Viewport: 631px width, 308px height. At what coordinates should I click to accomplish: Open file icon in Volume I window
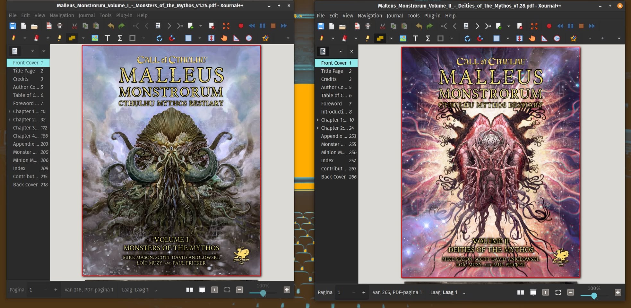[x=34, y=26]
